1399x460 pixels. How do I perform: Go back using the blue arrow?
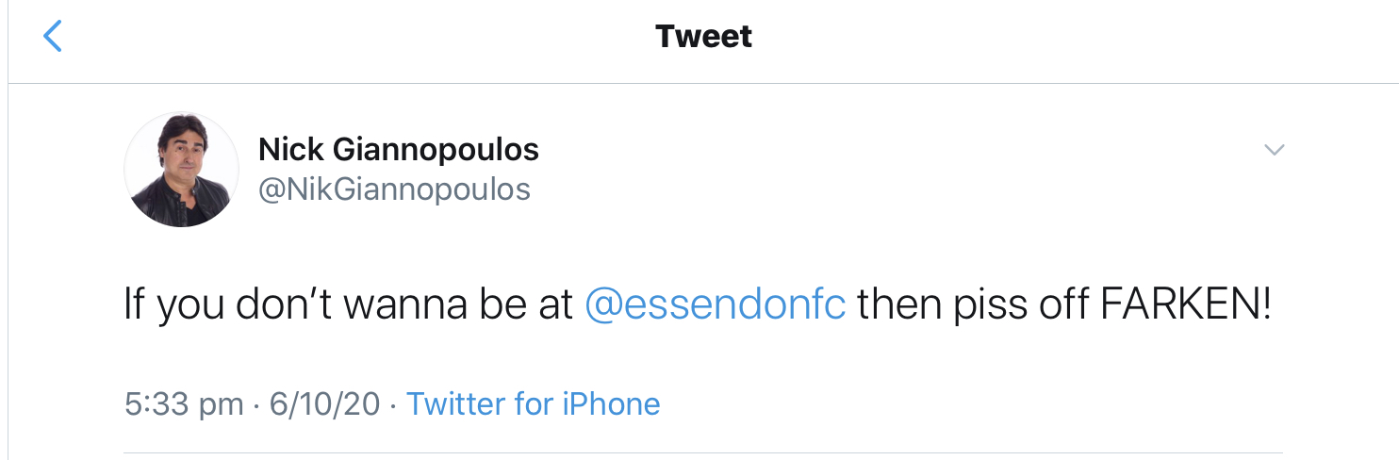[53, 37]
